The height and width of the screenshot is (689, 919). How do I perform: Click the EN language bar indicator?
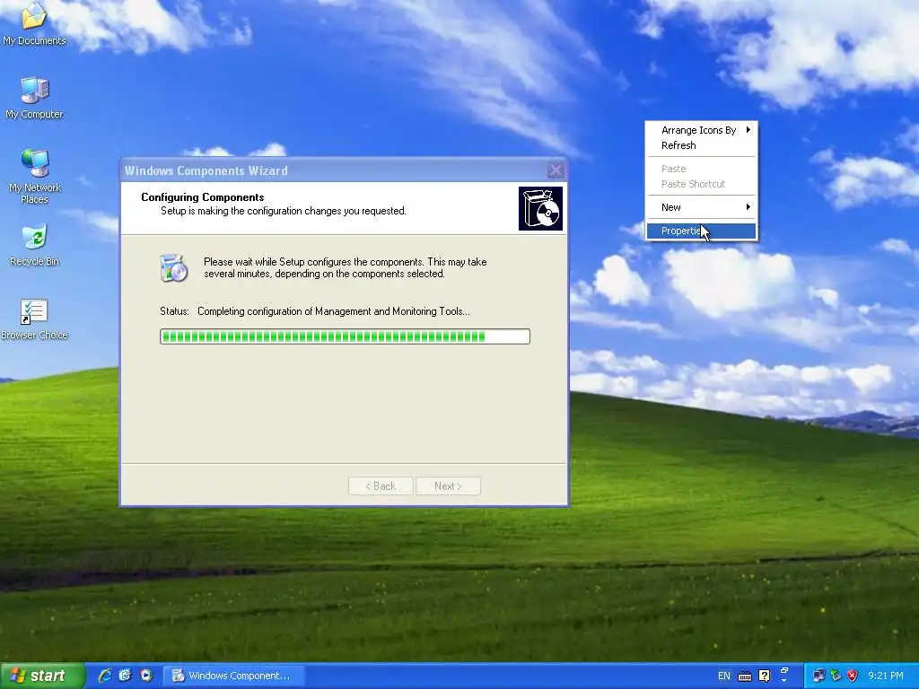tap(724, 676)
